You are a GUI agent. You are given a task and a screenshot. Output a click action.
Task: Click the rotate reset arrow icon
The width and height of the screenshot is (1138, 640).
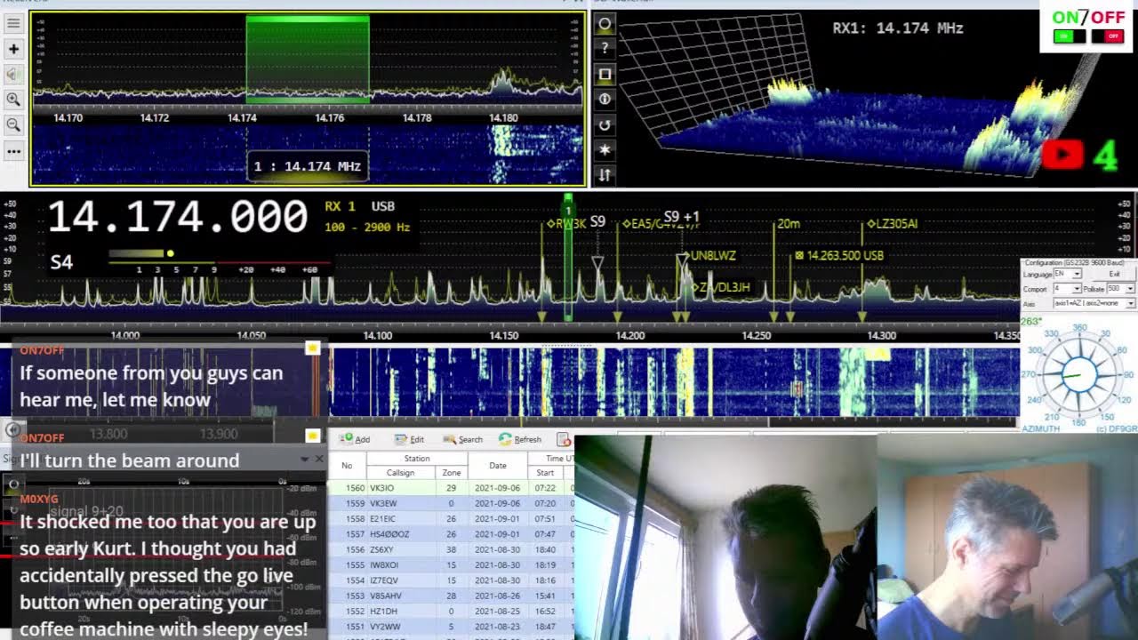(x=605, y=125)
